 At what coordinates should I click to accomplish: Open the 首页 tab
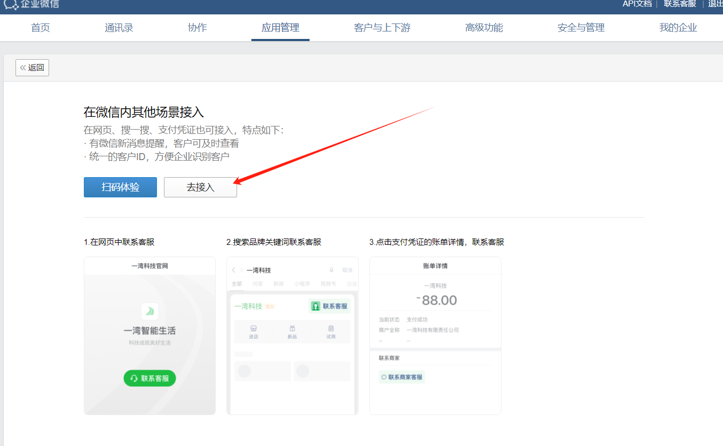point(41,28)
